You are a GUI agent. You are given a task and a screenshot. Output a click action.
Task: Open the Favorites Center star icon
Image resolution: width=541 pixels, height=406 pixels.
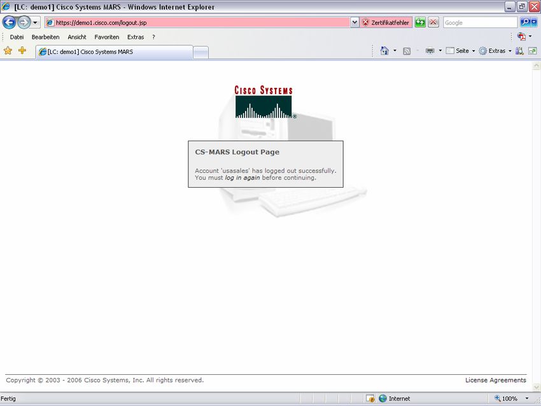(8, 51)
